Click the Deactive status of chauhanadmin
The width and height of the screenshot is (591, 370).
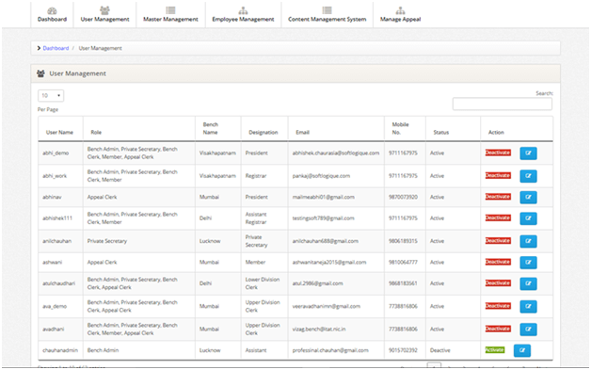coord(439,350)
